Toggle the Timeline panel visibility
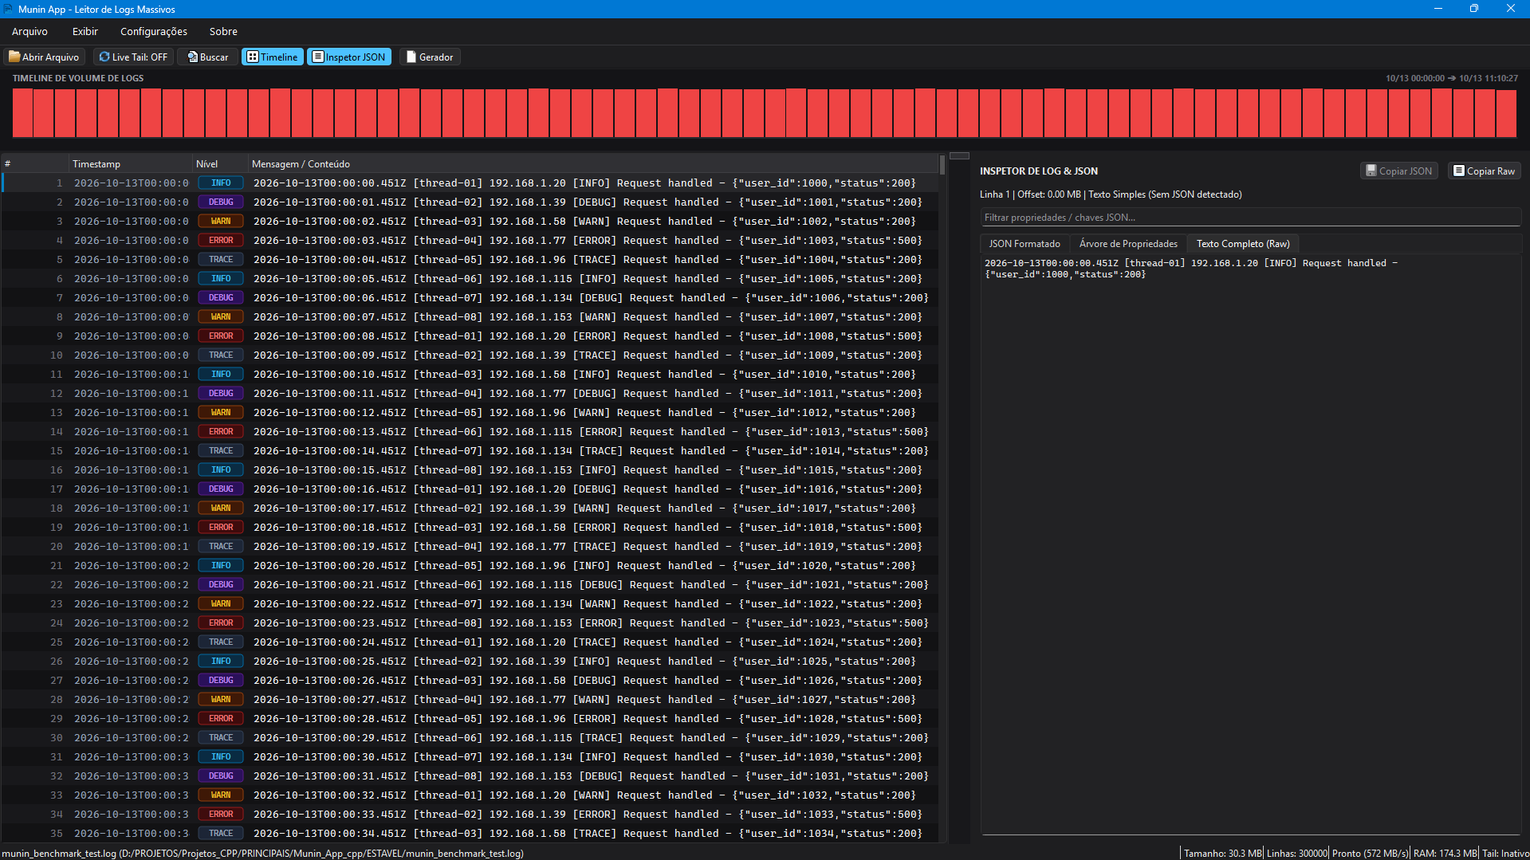 click(272, 57)
